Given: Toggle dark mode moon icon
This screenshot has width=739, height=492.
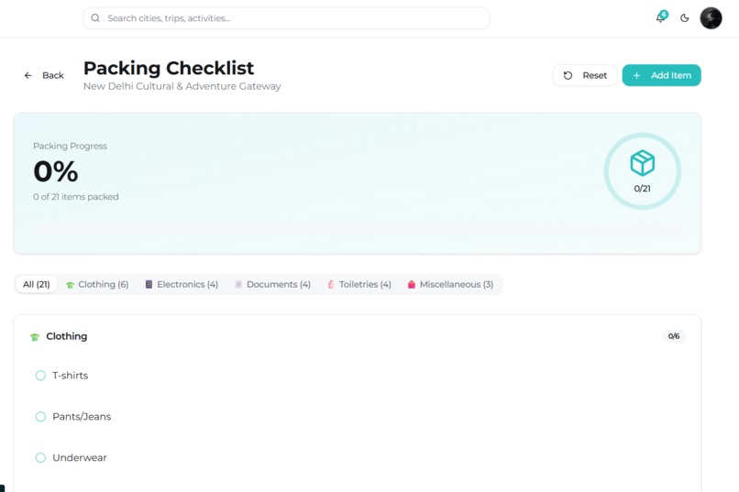Looking at the screenshot, I should click(x=685, y=18).
